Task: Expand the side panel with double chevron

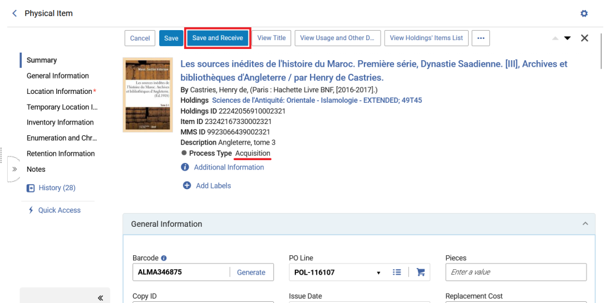Action: pos(14,170)
